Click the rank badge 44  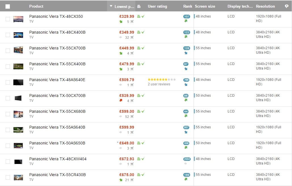(186, 111)
